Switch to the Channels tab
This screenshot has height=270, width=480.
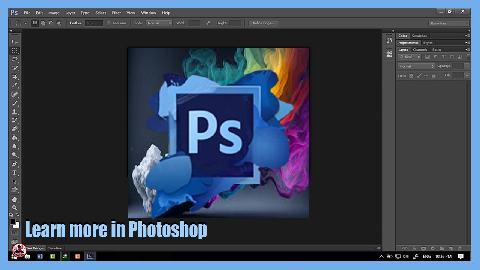point(420,49)
